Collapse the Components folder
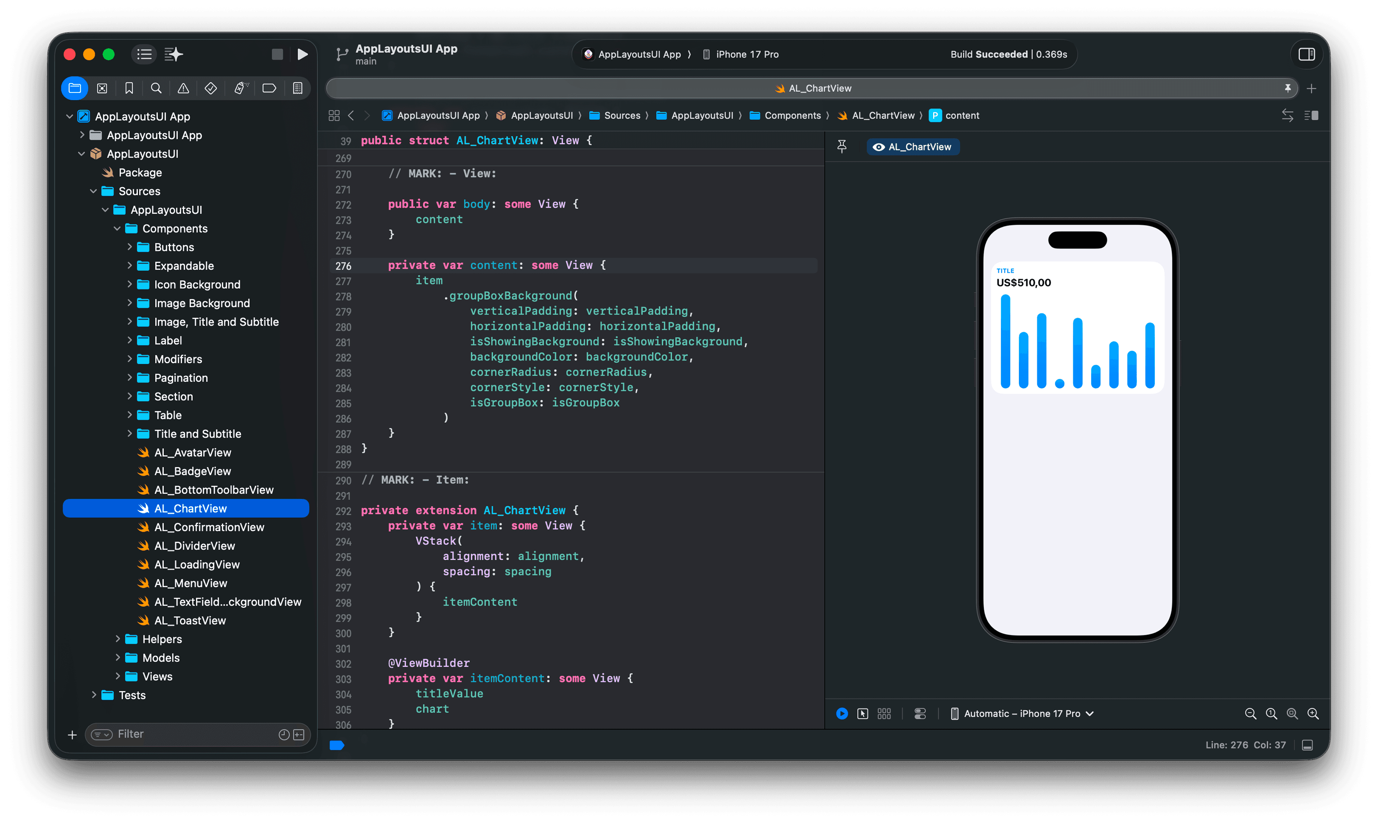Viewport: 1378px width, 823px height. (117, 228)
